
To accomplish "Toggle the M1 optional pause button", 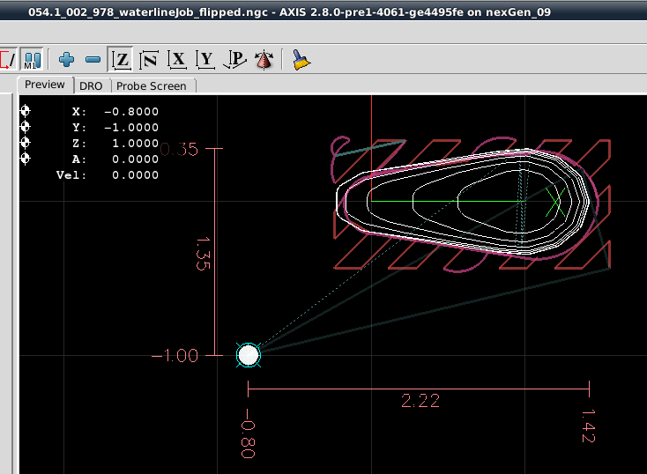I will coord(33,60).
